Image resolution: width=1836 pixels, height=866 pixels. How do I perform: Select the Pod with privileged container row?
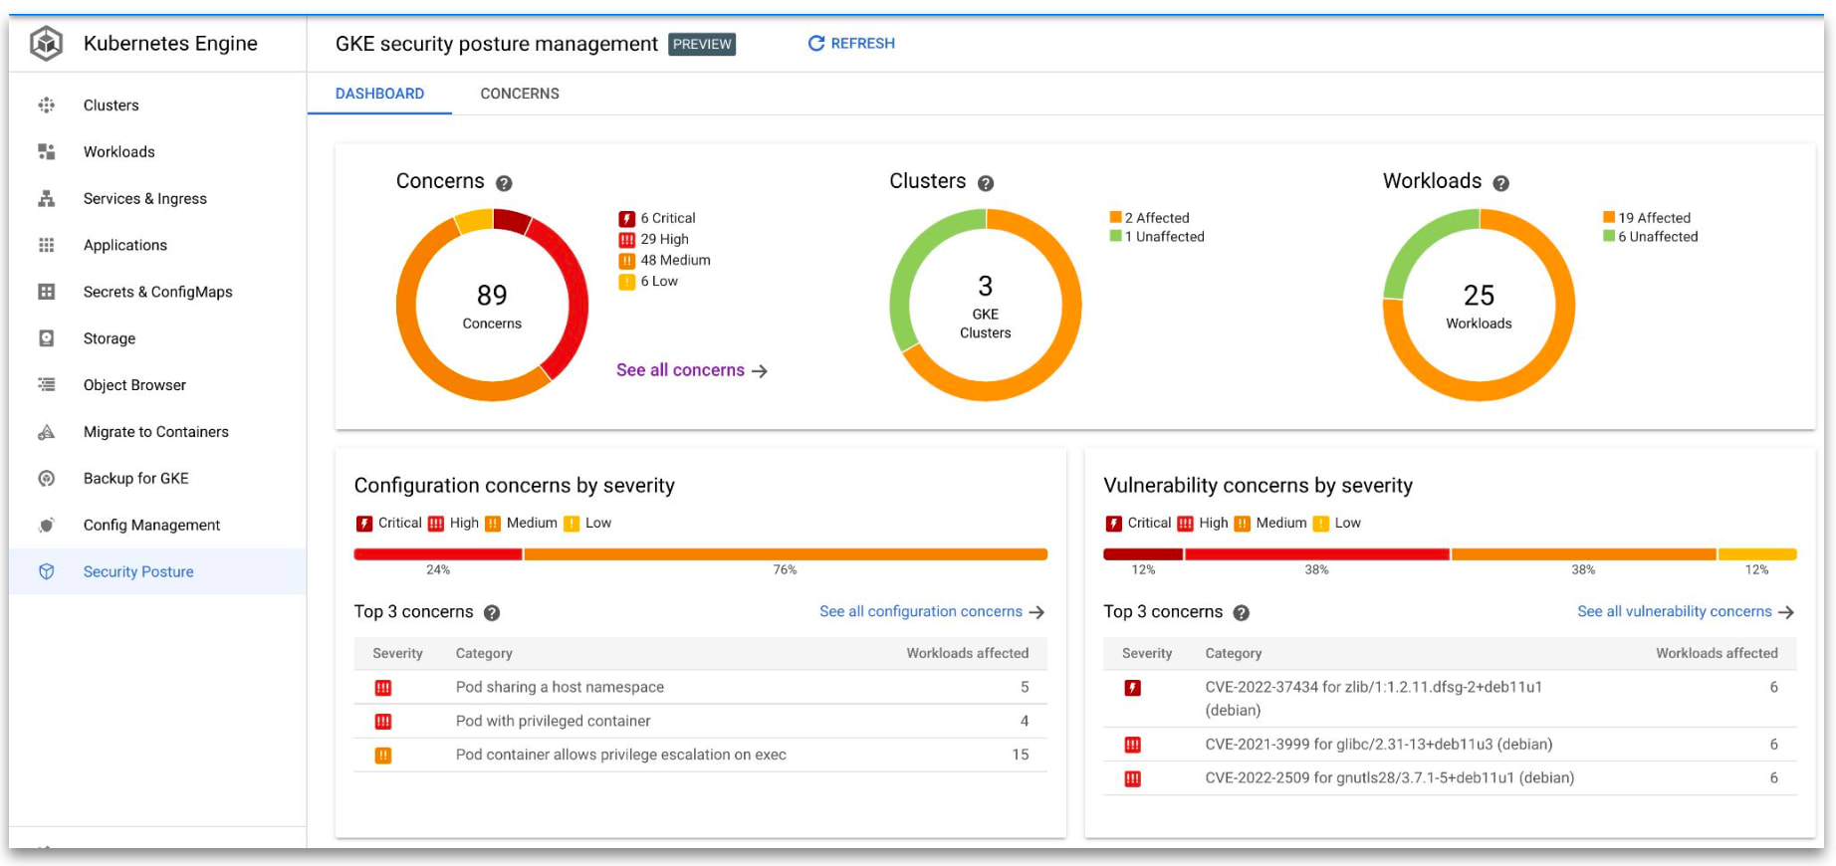[701, 722]
